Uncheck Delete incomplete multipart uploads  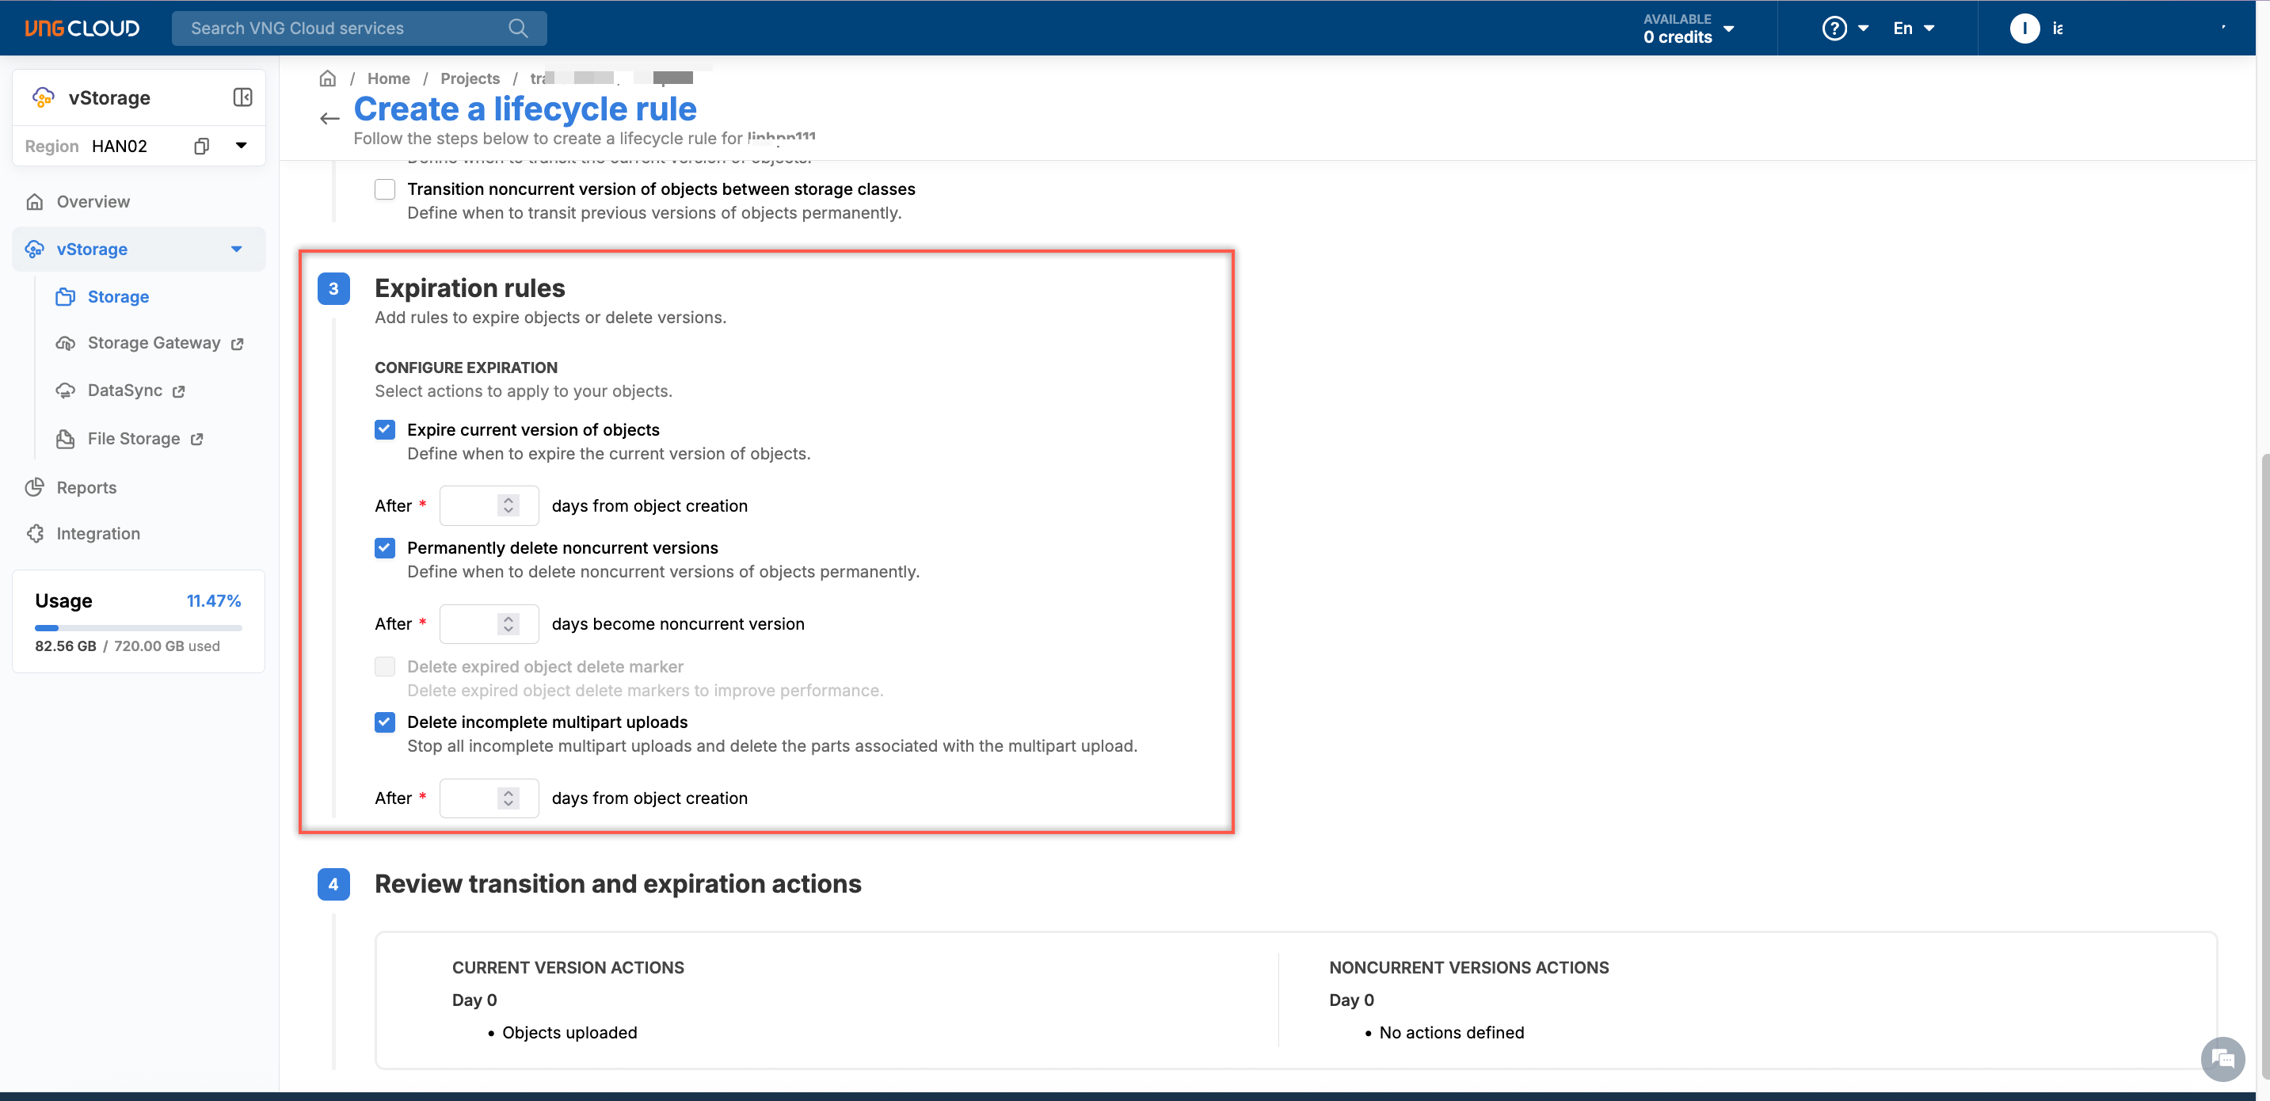coord(385,722)
